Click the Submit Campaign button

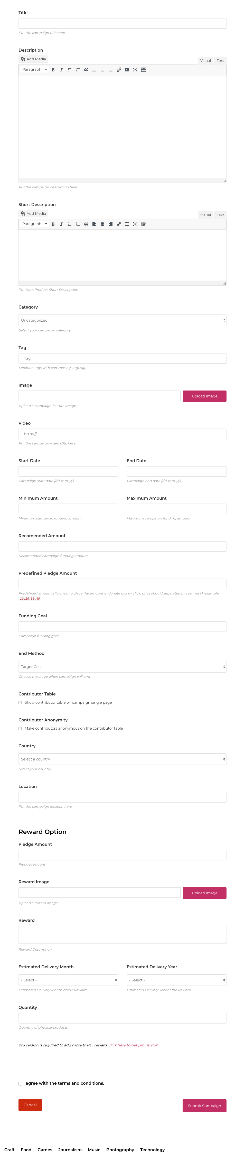pyautogui.click(x=204, y=1106)
